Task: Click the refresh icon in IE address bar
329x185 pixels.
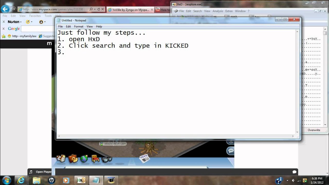Action: pos(99,9)
